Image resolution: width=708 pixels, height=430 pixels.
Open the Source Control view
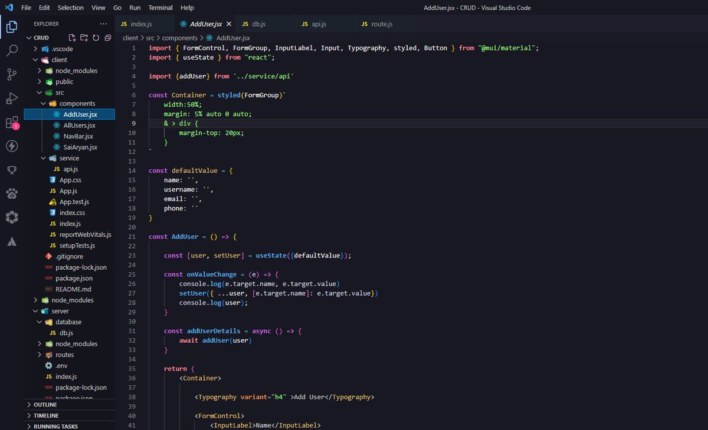coord(12,75)
